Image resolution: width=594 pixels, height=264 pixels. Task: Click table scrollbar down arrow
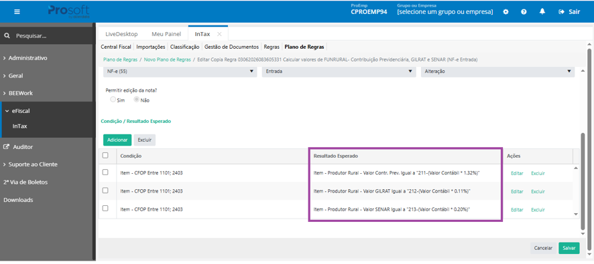[x=576, y=214]
